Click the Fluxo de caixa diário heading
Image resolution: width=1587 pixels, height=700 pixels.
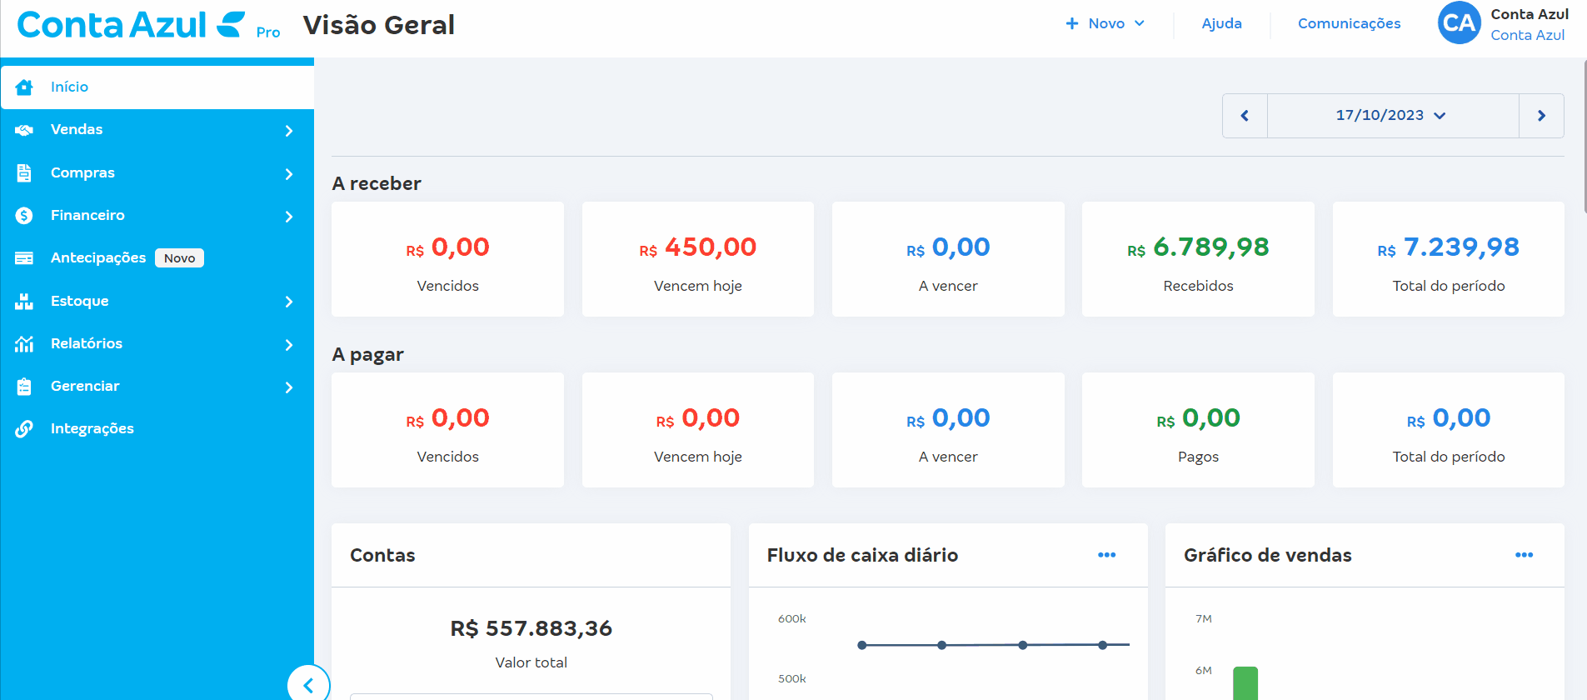(x=862, y=555)
